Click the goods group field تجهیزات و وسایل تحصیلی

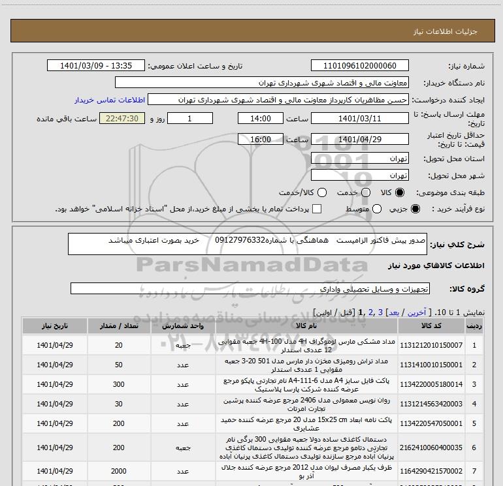250,288
